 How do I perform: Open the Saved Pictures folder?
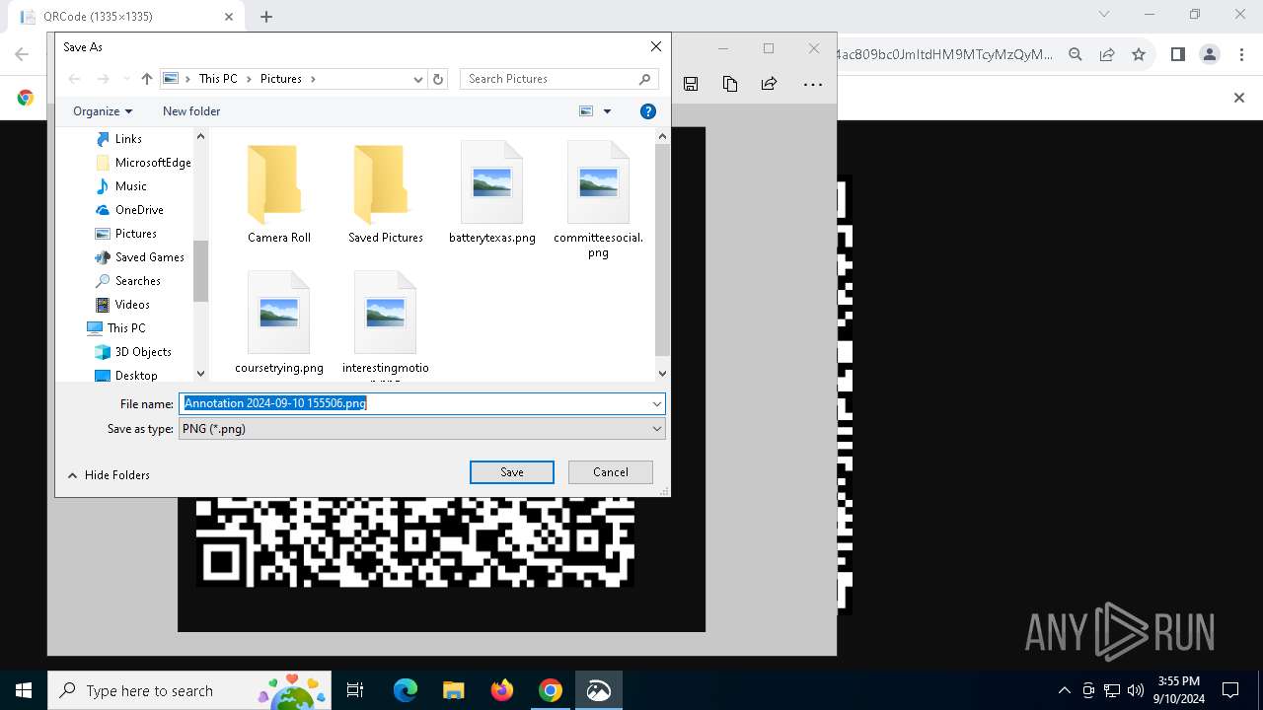point(386,193)
